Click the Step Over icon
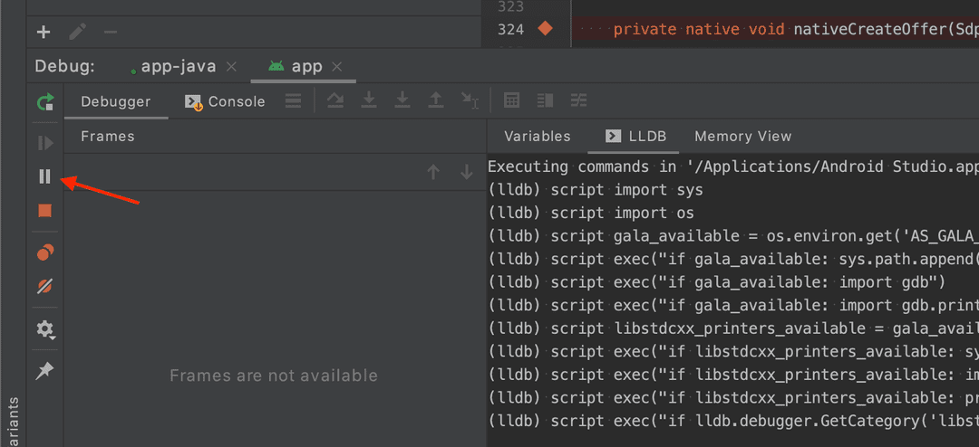This screenshot has width=979, height=447. point(336,100)
